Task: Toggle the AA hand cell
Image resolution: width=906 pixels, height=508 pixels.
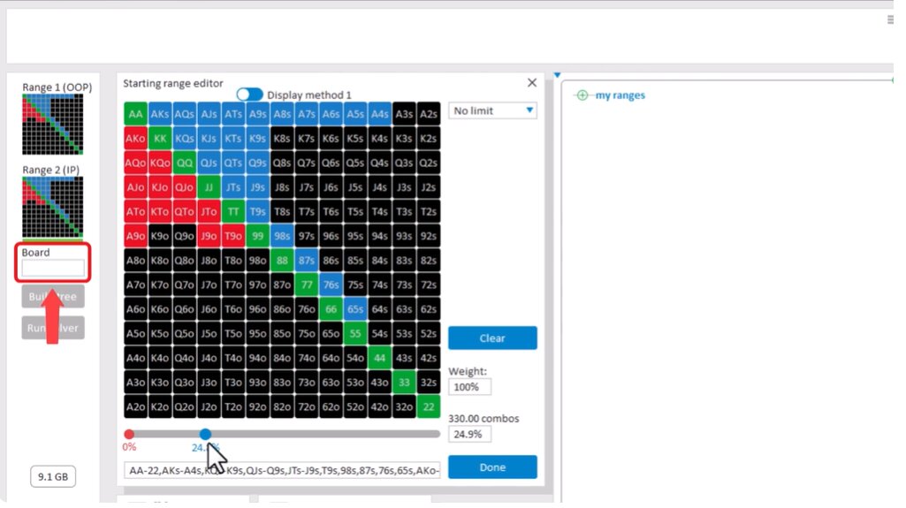Action: point(136,114)
